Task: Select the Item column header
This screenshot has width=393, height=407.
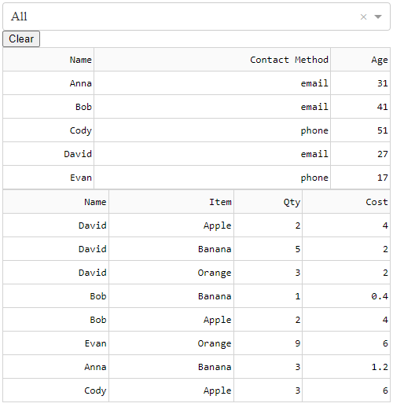Action: pos(171,202)
